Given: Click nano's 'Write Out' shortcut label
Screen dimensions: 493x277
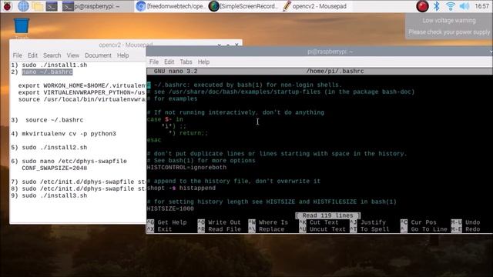Looking at the screenshot, I should pos(224,222).
